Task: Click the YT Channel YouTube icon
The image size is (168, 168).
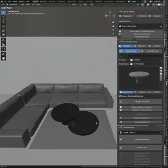Action: pos(135,16)
